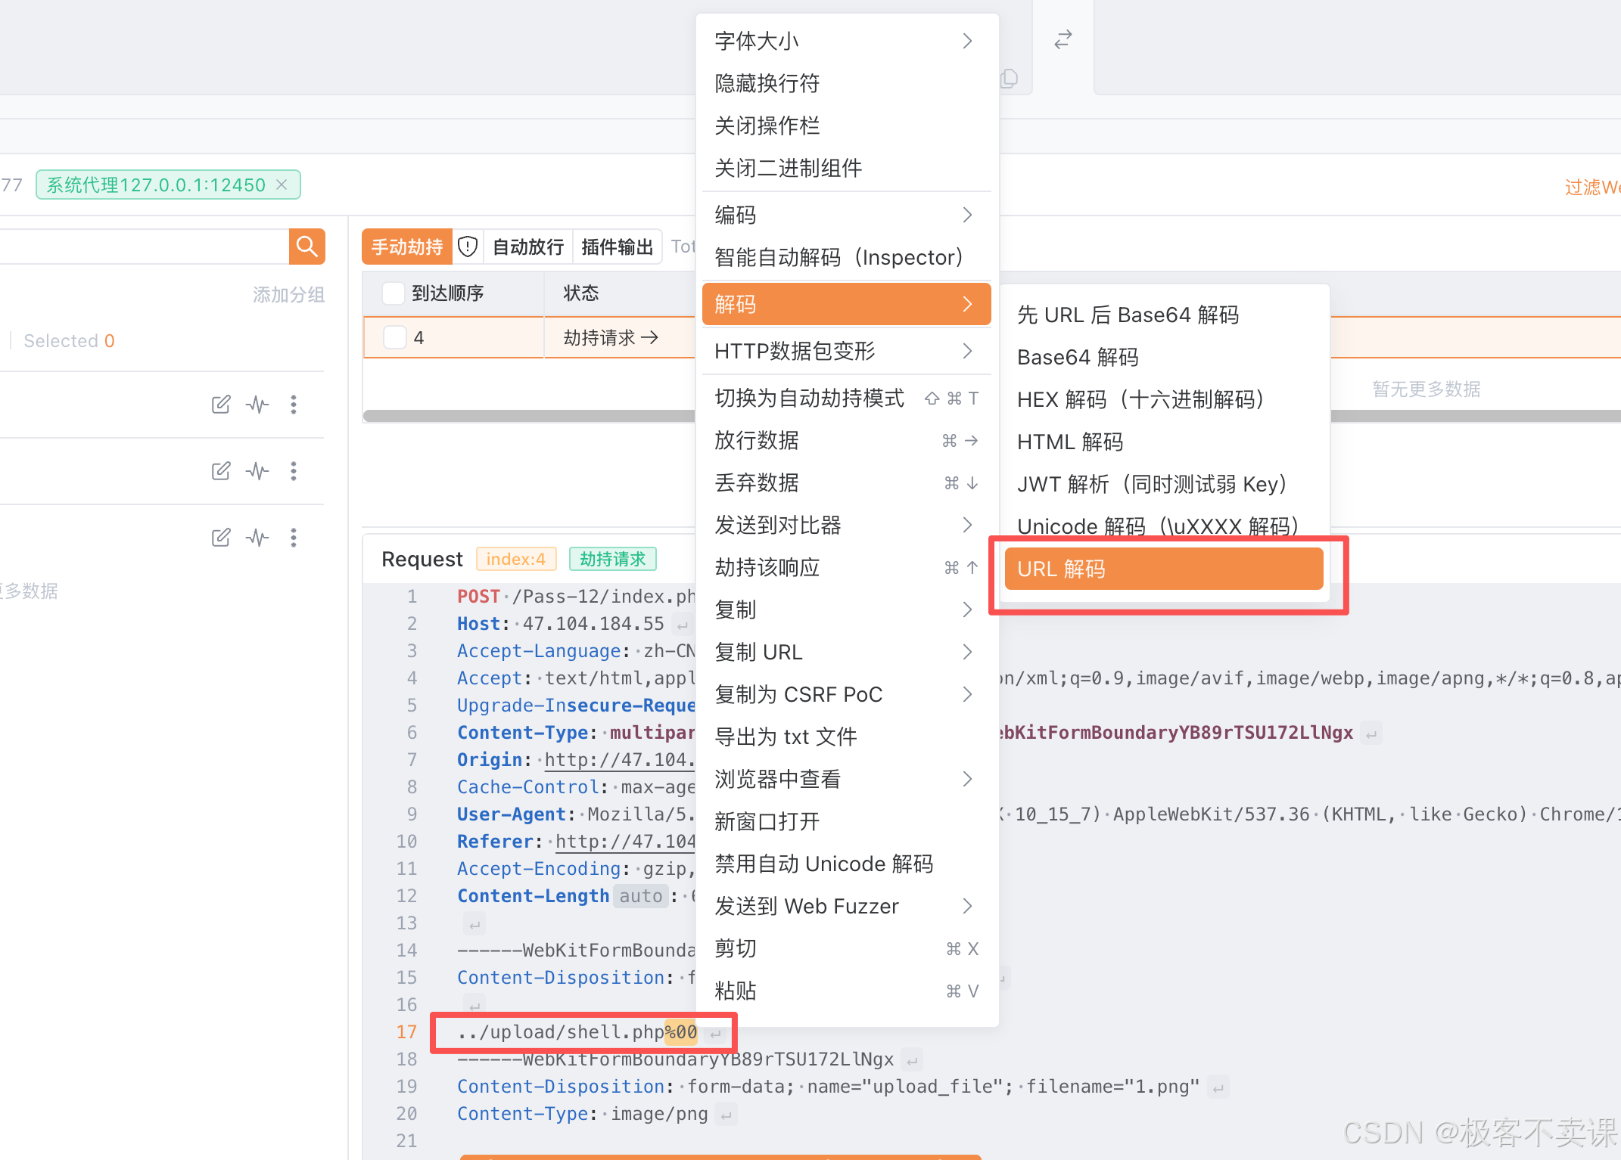
Task: Choose 剪切 from the menu
Action: click(x=846, y=948)
